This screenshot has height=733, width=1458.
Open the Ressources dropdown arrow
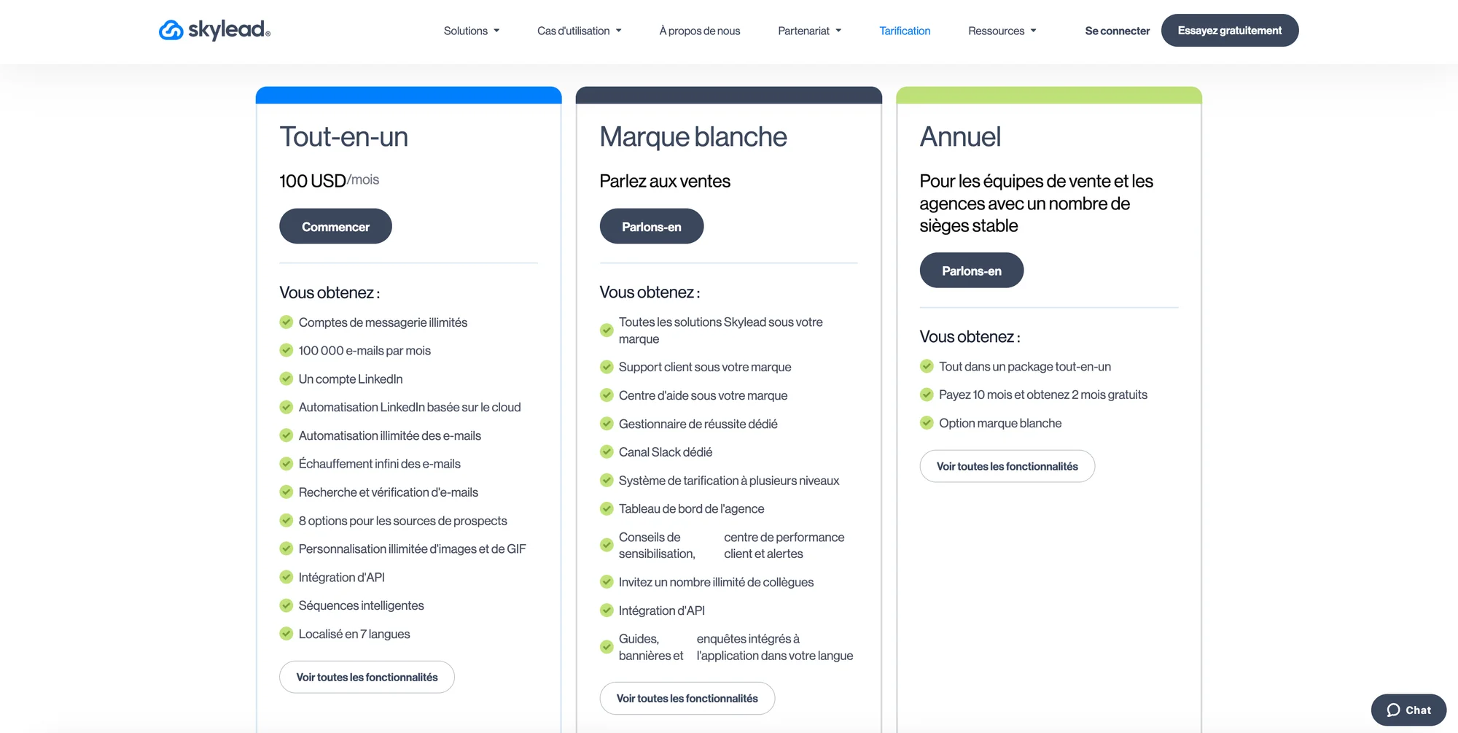(x=1033, y=31)
